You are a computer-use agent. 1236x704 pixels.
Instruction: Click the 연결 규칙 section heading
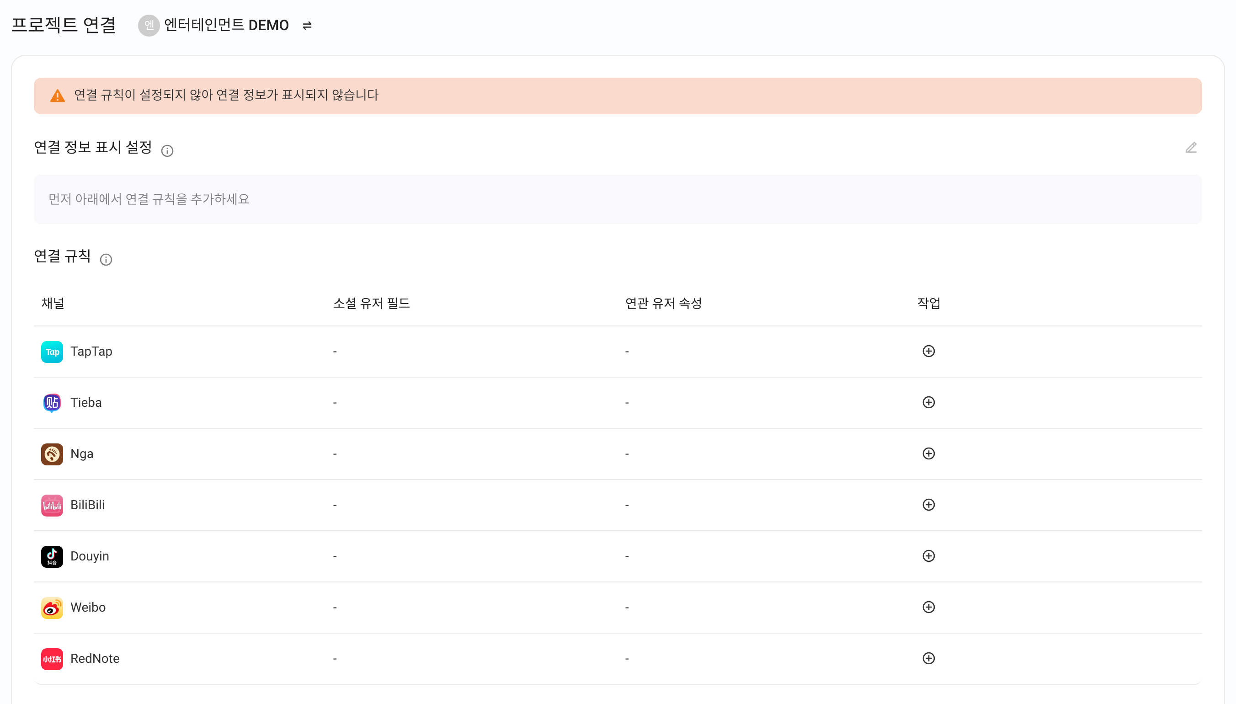point(62,256)
